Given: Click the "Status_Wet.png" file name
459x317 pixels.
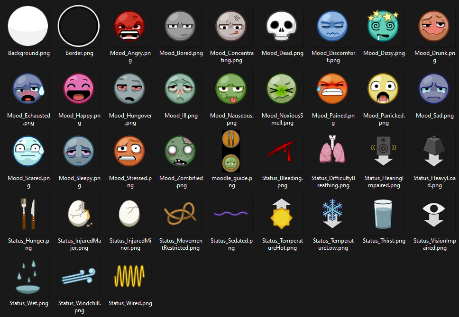Looking at the screenshot, I should (x=28, y=304).
